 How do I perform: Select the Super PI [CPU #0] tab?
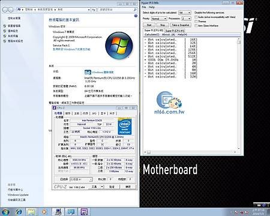[154, 31]
